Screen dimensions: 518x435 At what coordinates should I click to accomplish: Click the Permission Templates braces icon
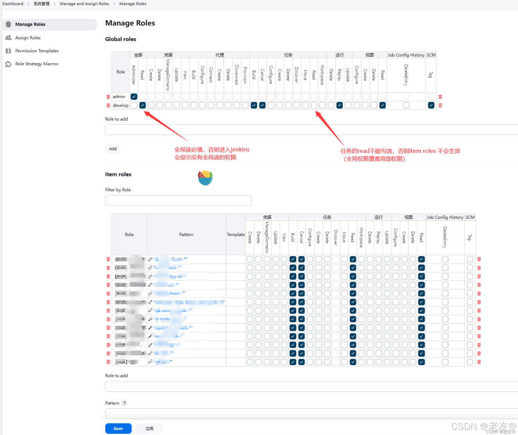[8, 51]
